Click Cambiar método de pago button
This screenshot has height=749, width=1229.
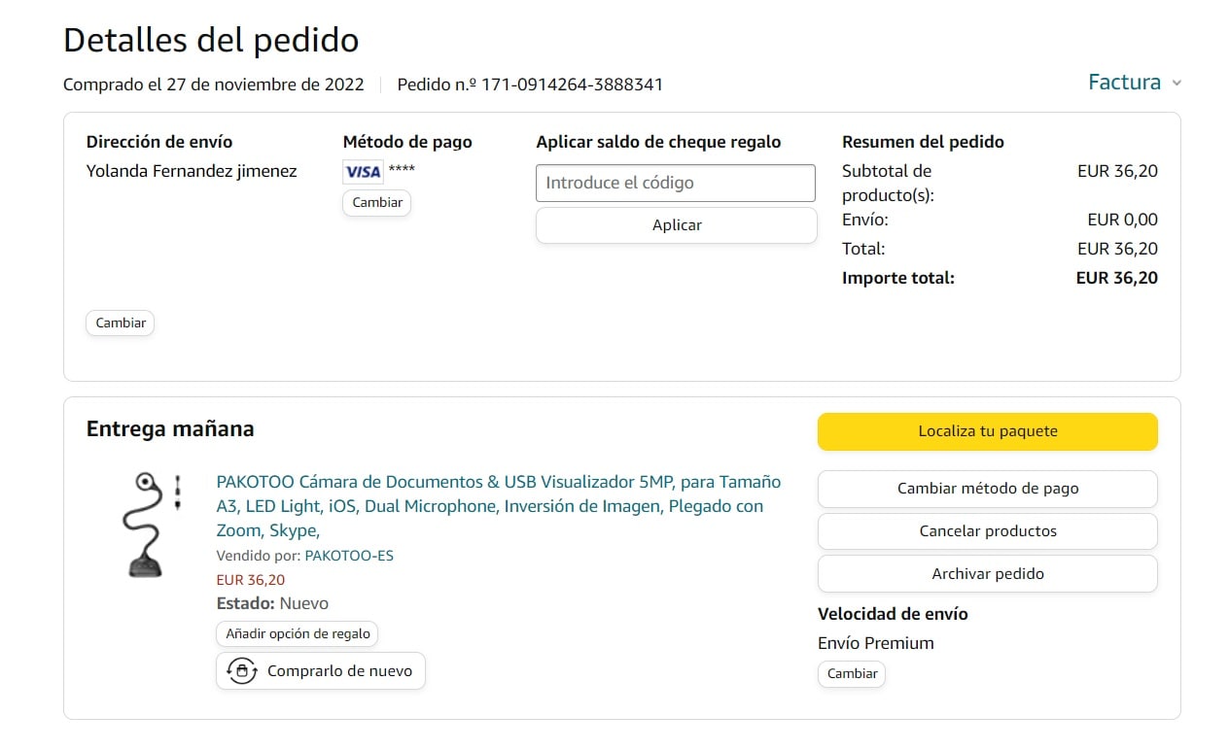[x=987, y=489]
